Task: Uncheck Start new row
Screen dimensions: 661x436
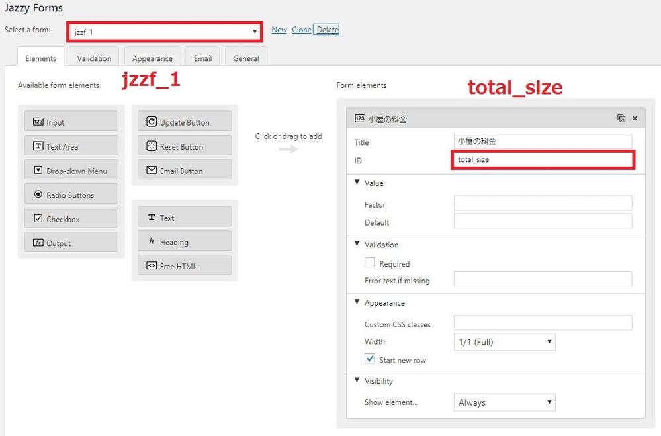Action: click(370, 359)
